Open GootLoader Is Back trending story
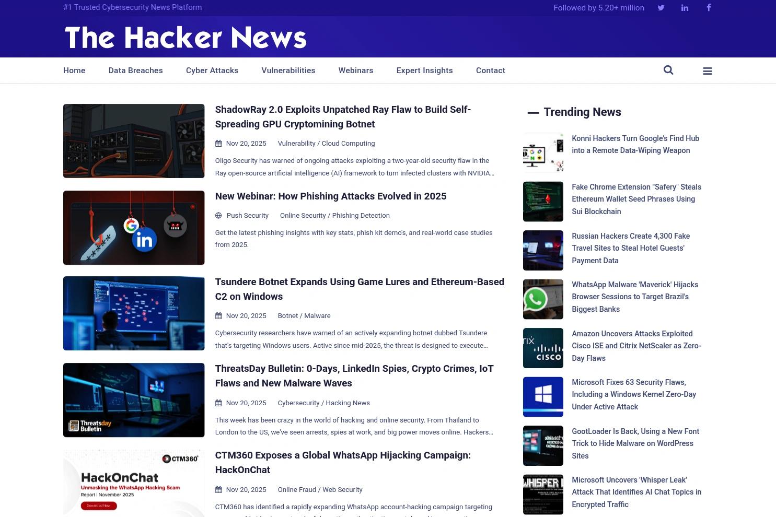776x517 pixels. click(x=635, y=443)
